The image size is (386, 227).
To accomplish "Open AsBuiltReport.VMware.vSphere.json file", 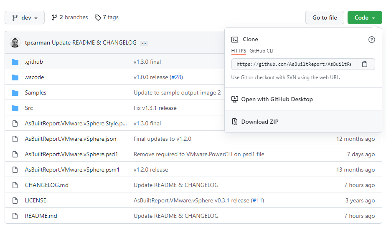I will coord(71,139).
